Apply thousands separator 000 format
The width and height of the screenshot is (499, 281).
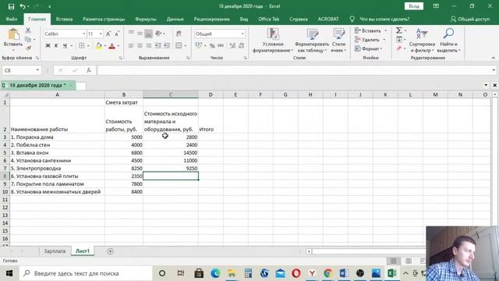click(221, 46)
